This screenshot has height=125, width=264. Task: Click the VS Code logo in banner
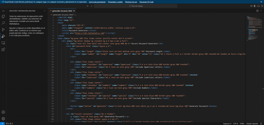pyautogui.click(x=2, y=2)
